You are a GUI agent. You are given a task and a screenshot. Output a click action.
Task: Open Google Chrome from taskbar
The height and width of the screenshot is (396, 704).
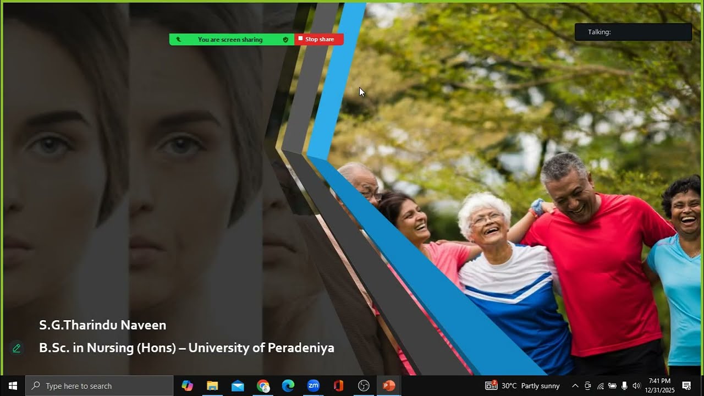click(x=263, y=386)
